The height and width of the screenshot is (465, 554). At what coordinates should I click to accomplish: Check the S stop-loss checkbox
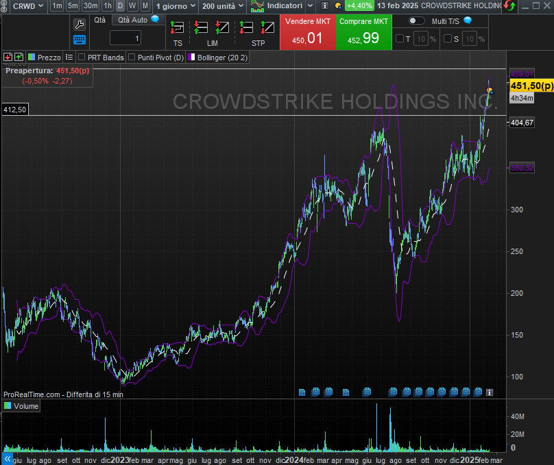tap(447, 39)
